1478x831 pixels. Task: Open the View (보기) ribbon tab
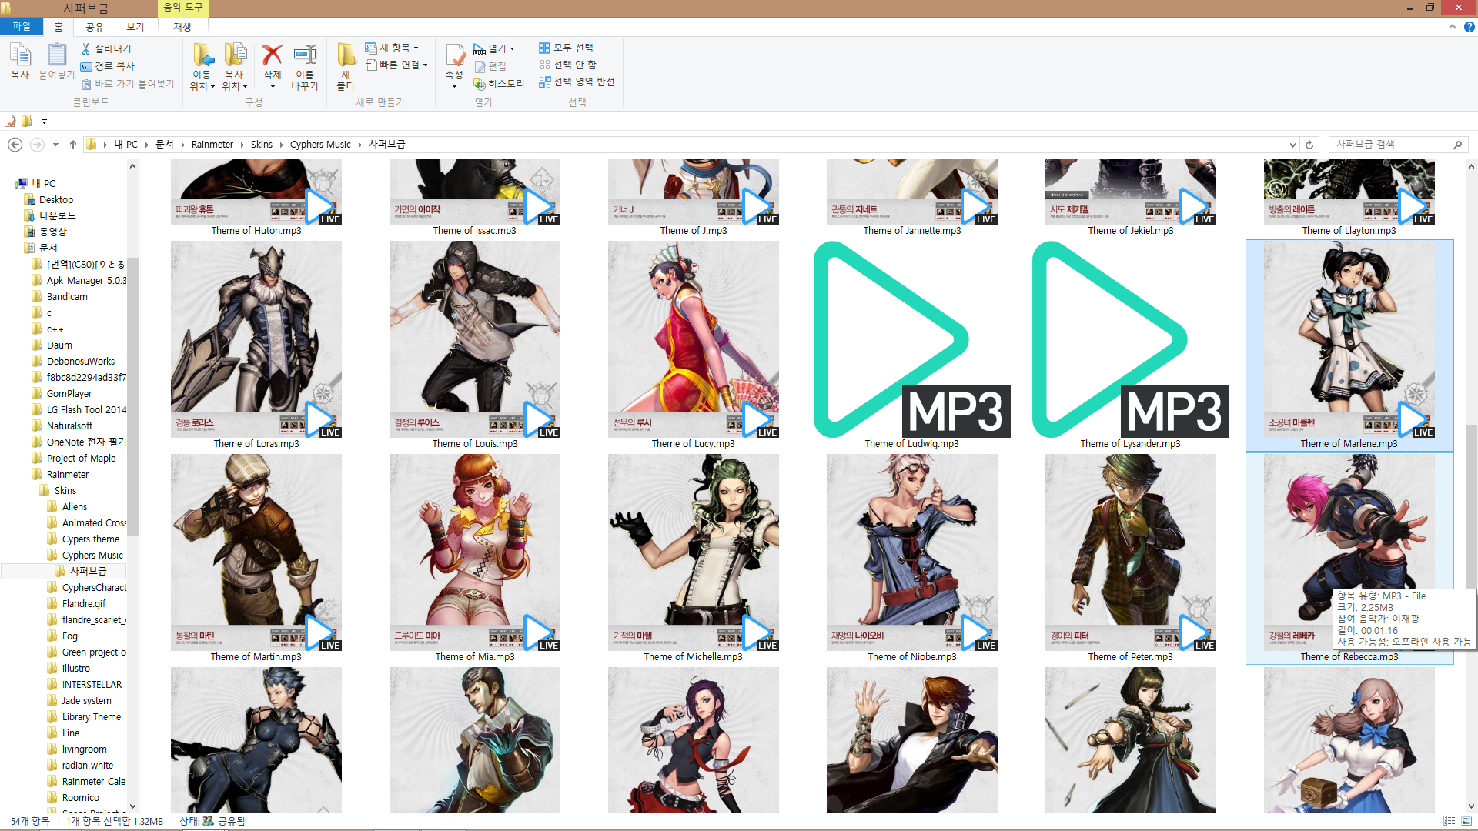[x=135, y=27]
